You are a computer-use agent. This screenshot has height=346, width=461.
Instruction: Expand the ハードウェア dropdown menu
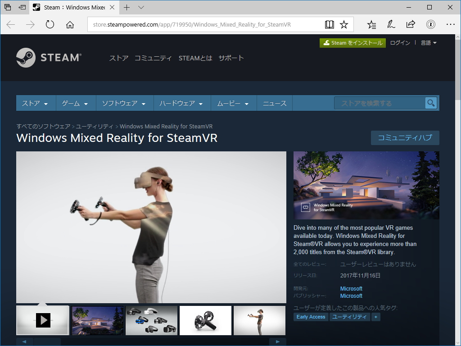pos(181,103)
